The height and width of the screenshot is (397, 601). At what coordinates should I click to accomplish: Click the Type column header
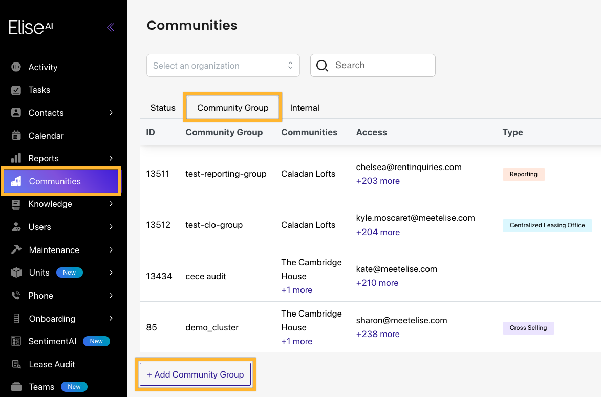pos(512,132)
